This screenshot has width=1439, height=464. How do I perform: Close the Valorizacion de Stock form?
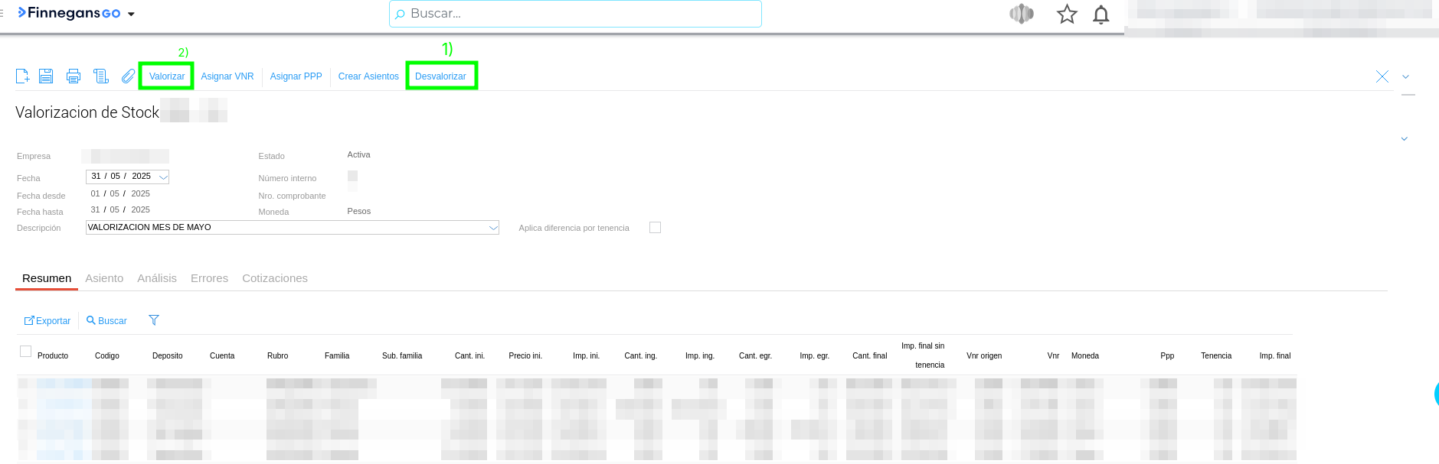click(x=1382, y=76)
